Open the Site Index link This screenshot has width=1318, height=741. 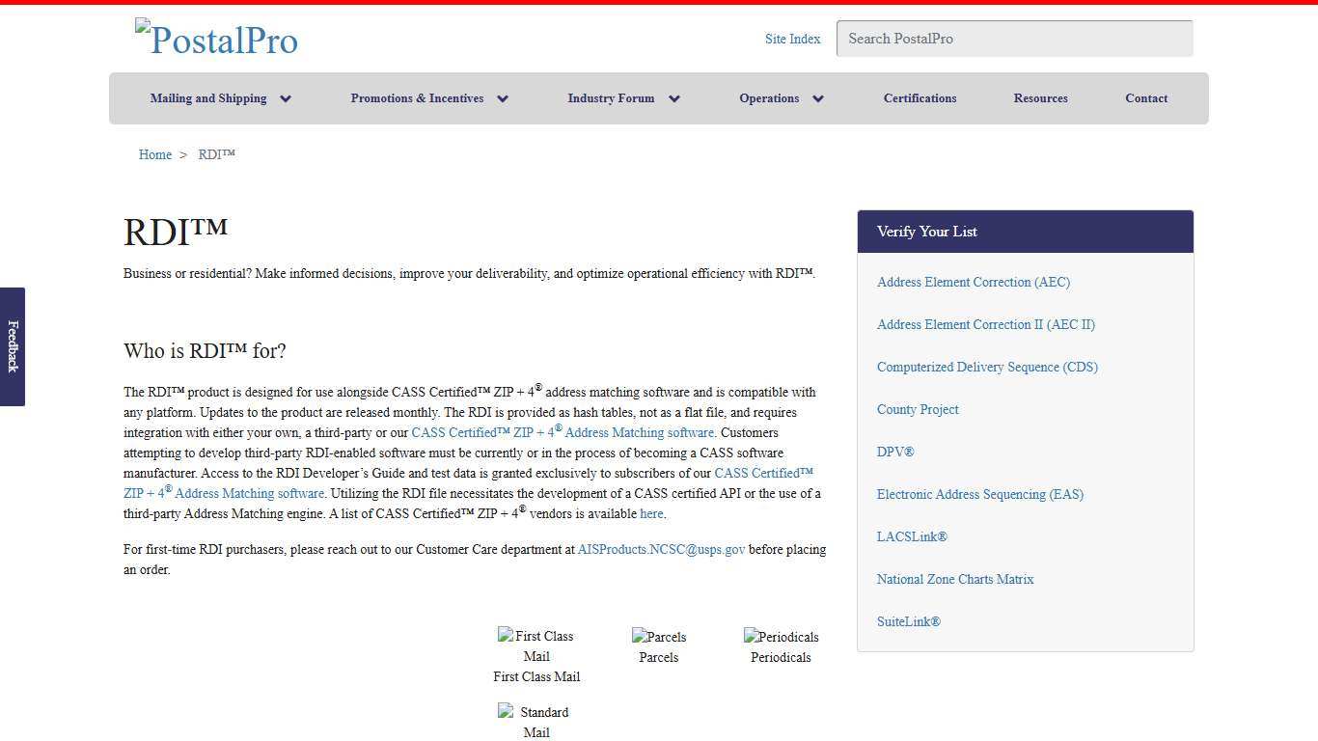[792, 39]
